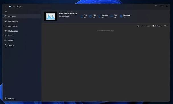Open the Processes page icon
Image resolution: width=173 pixels, height=104 pixels.
(5, 16)
